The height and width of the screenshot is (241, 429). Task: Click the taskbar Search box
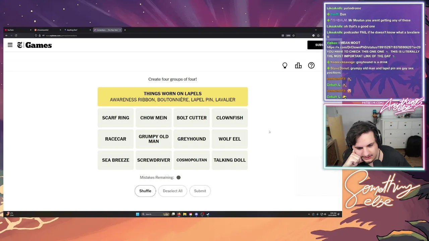(155, 214)
